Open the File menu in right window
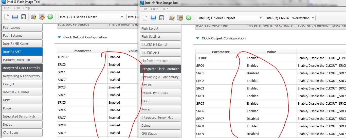Image resolution: width=346 pixels, height=138 pixels. 145,9
